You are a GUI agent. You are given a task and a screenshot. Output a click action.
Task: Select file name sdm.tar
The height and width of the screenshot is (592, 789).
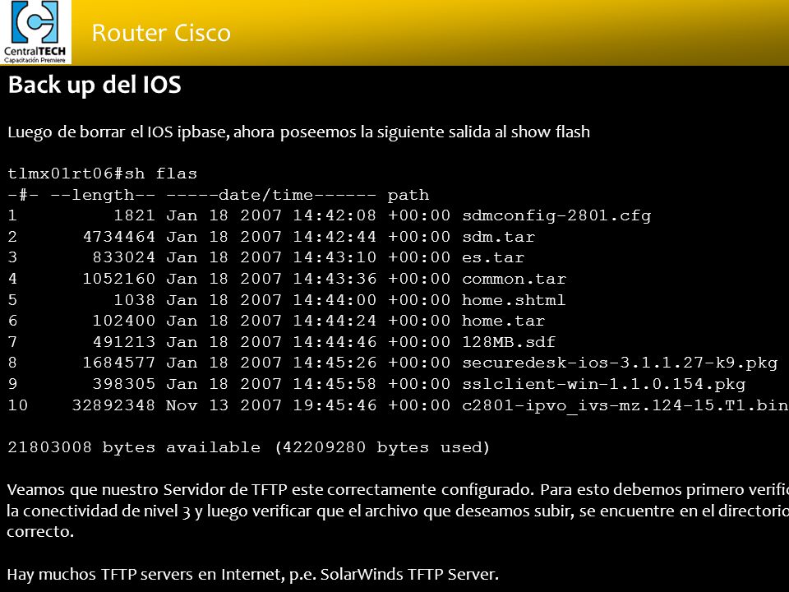coord(498,237)
